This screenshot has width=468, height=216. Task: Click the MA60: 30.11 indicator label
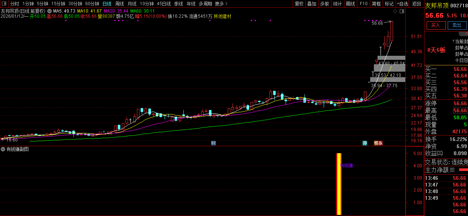pos(142,11)
